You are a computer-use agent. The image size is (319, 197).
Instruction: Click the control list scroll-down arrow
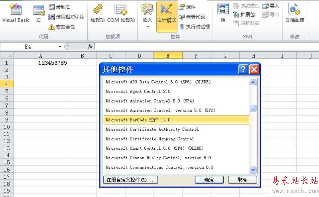pyautogui.click(x=253, y=170)
